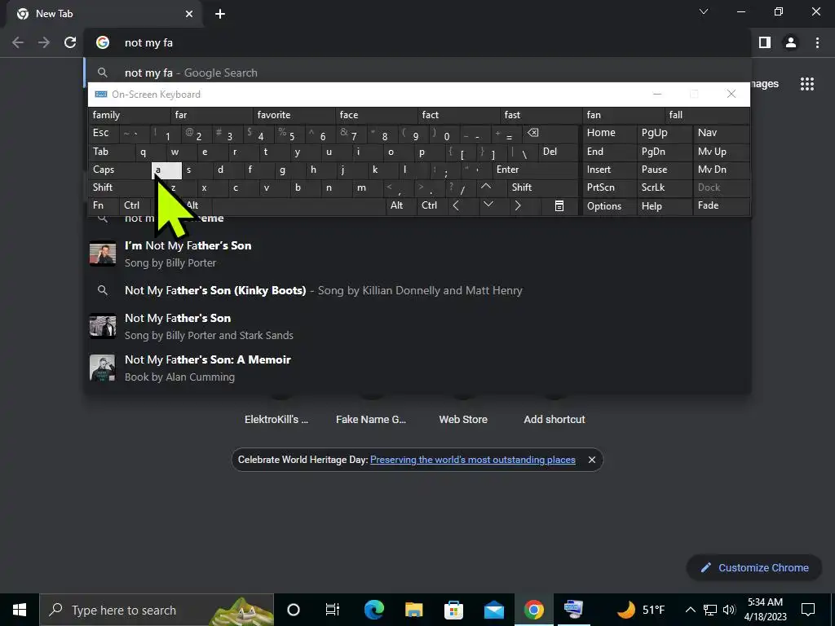
Task: Click the space bar on On-Screen Keyboard
Action: click(298, 206)
